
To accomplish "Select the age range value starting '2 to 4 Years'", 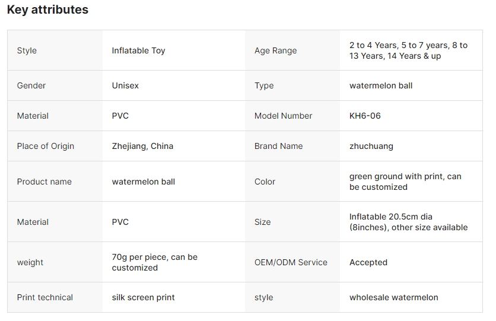I will click(408, 50).
